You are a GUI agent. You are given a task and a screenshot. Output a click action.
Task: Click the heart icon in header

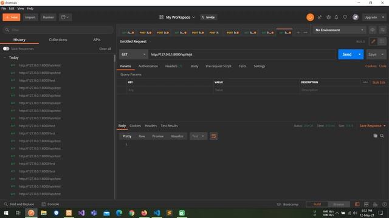coord(345,18)
